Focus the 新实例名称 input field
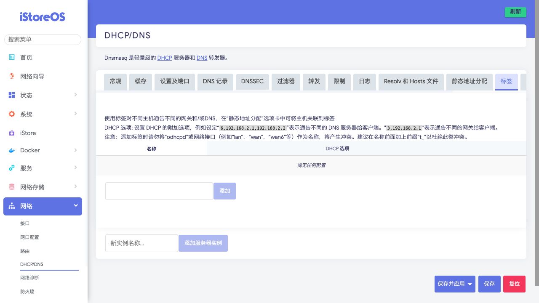The height and width of the screenshot is (303, 539). [x=141, y=243]
